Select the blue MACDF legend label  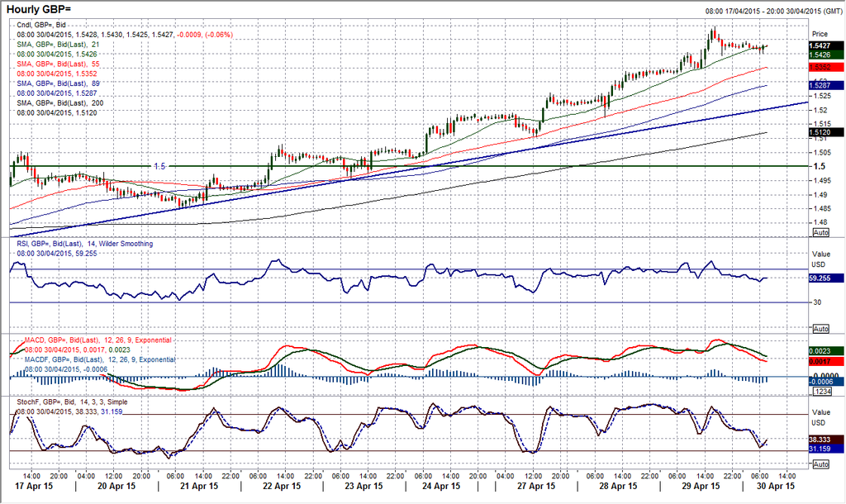point(100,359)
